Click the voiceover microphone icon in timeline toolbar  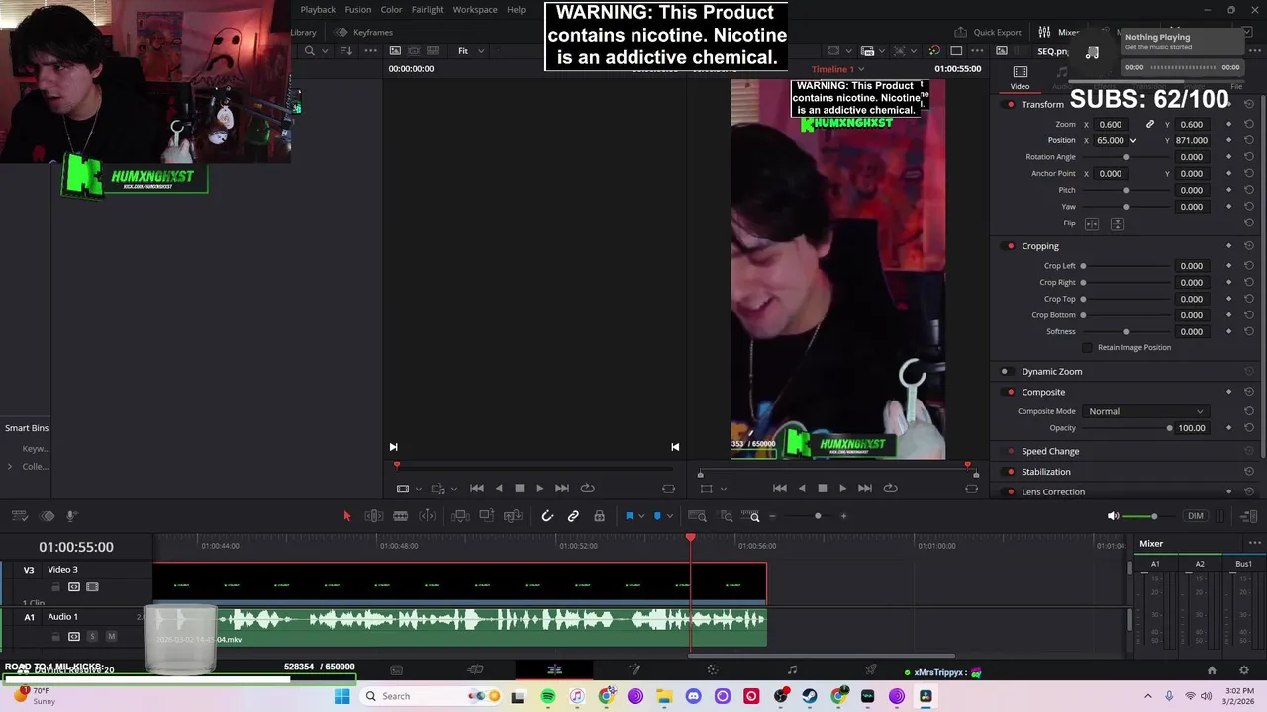71,516
